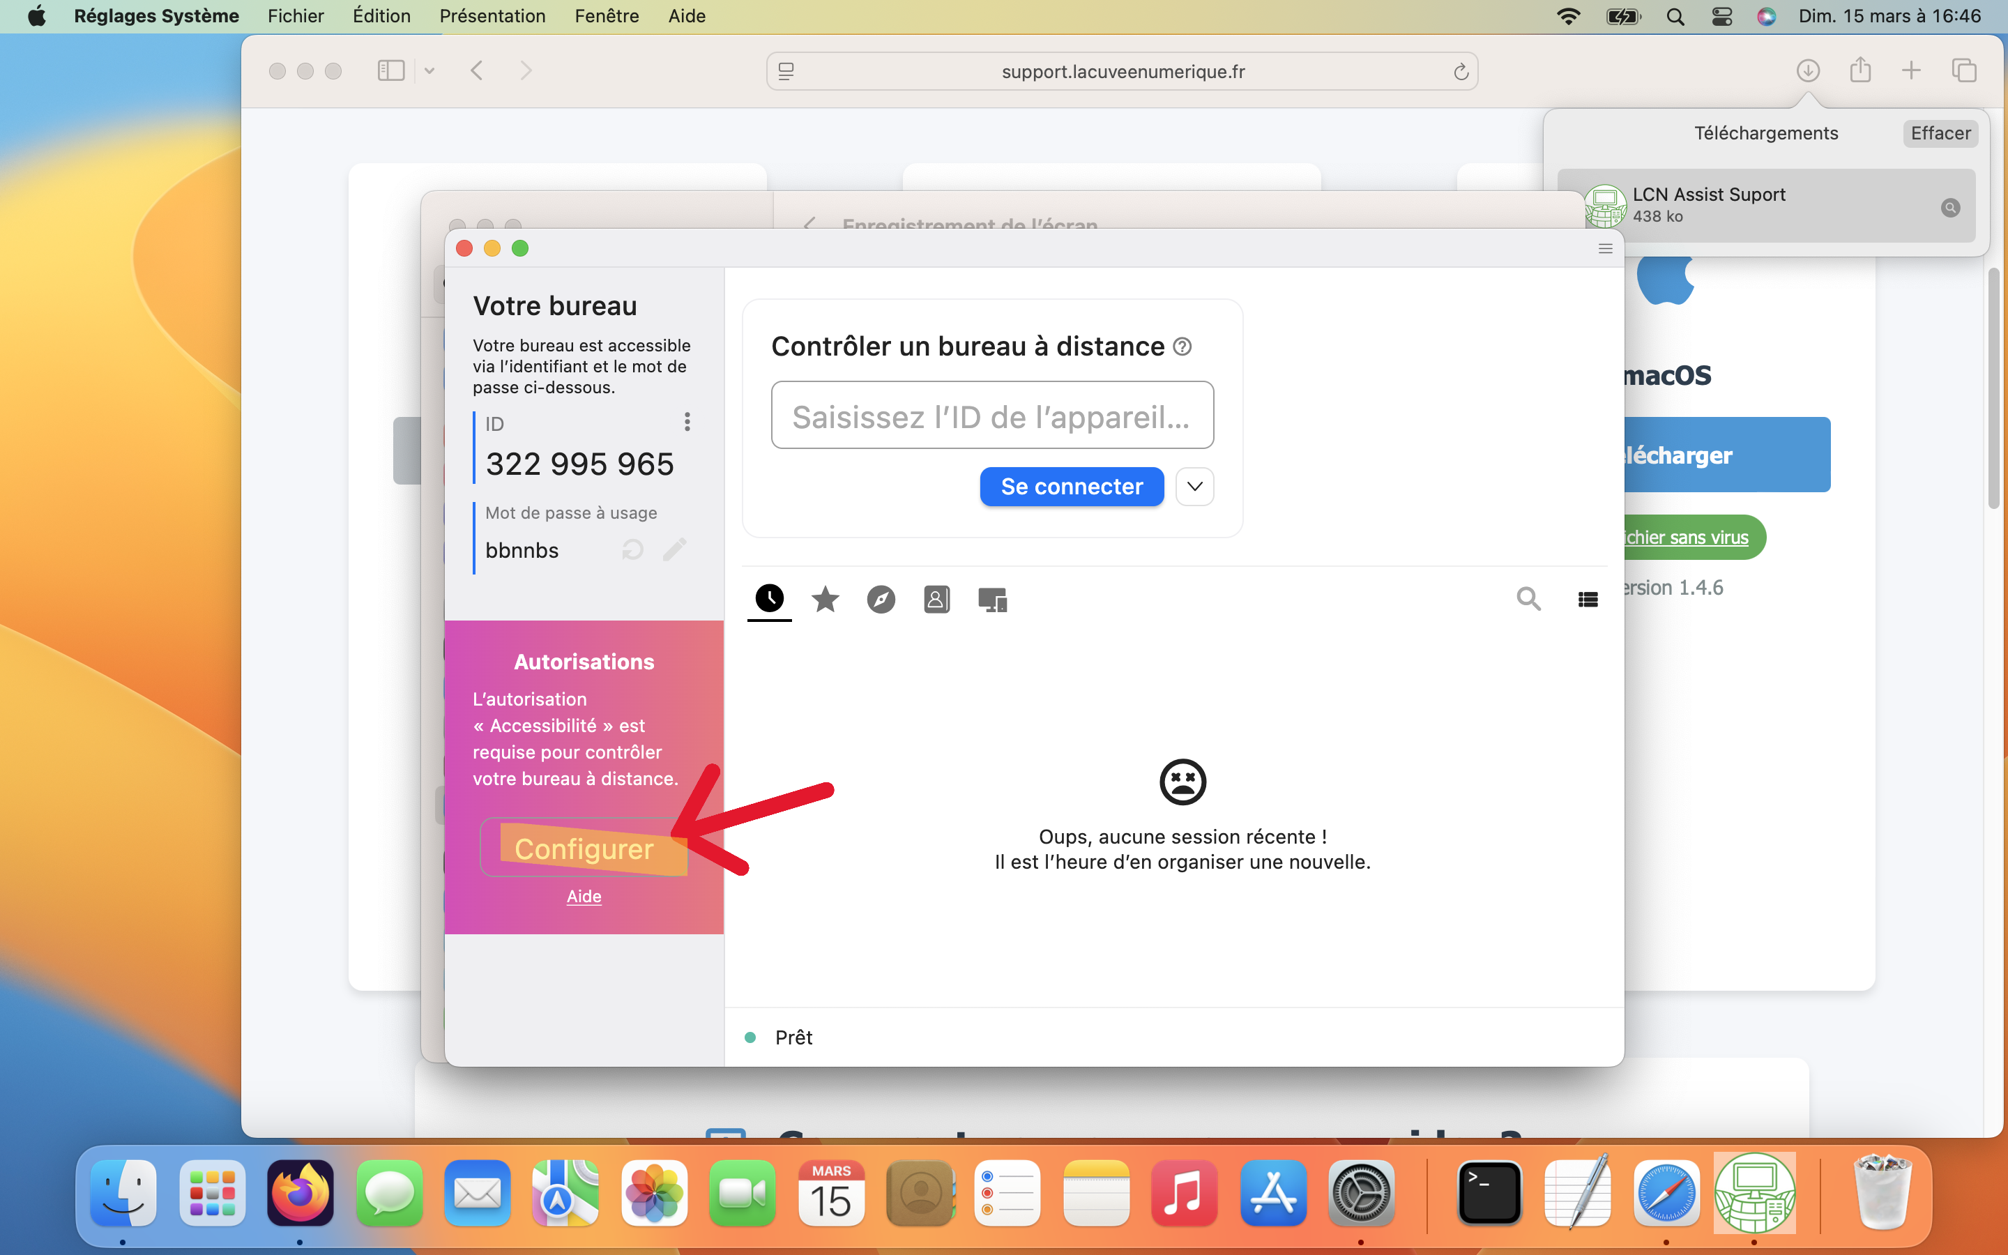Edit the password with the pencil icon
The width and height of the screenshot is (2008, 1255).
[675, 549]
